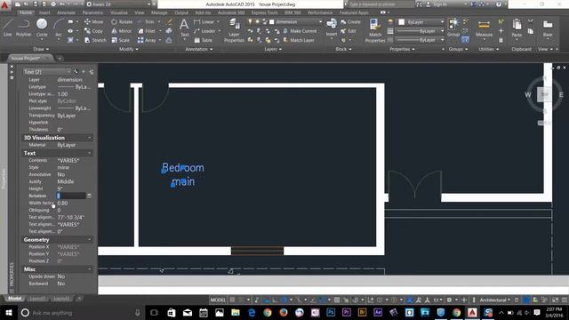Open the Parametric ribbon tab

click(92, 12)
